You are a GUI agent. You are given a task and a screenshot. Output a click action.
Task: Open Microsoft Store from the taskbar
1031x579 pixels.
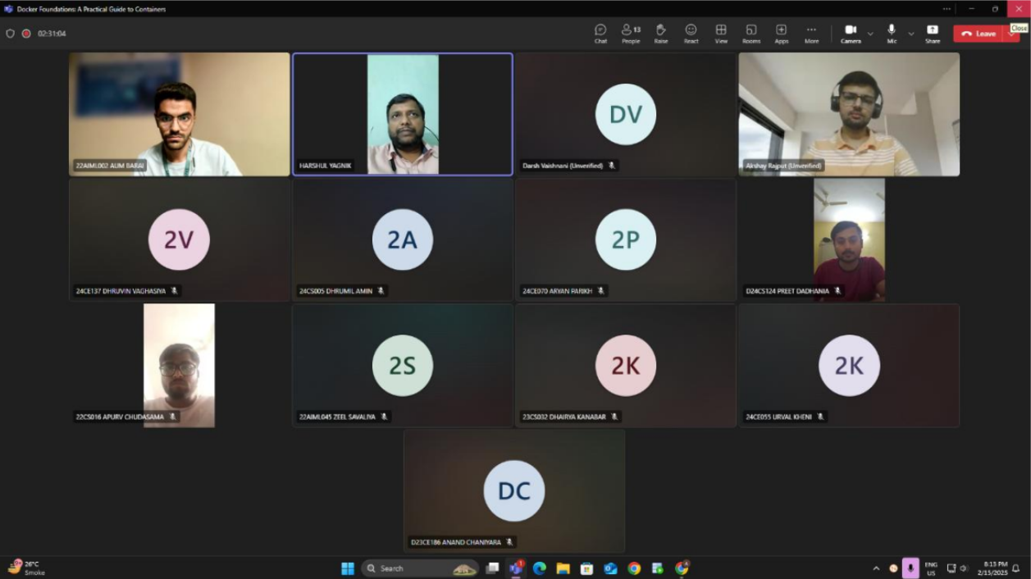[586, 568]
